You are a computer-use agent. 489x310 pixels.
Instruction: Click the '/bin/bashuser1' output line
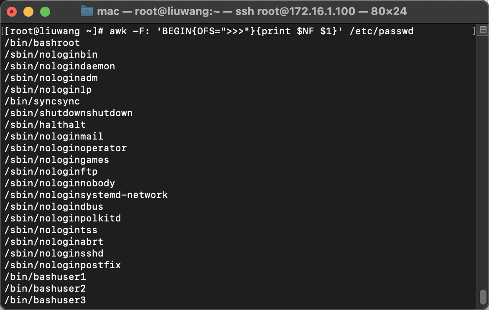click(x=45, y=277)
